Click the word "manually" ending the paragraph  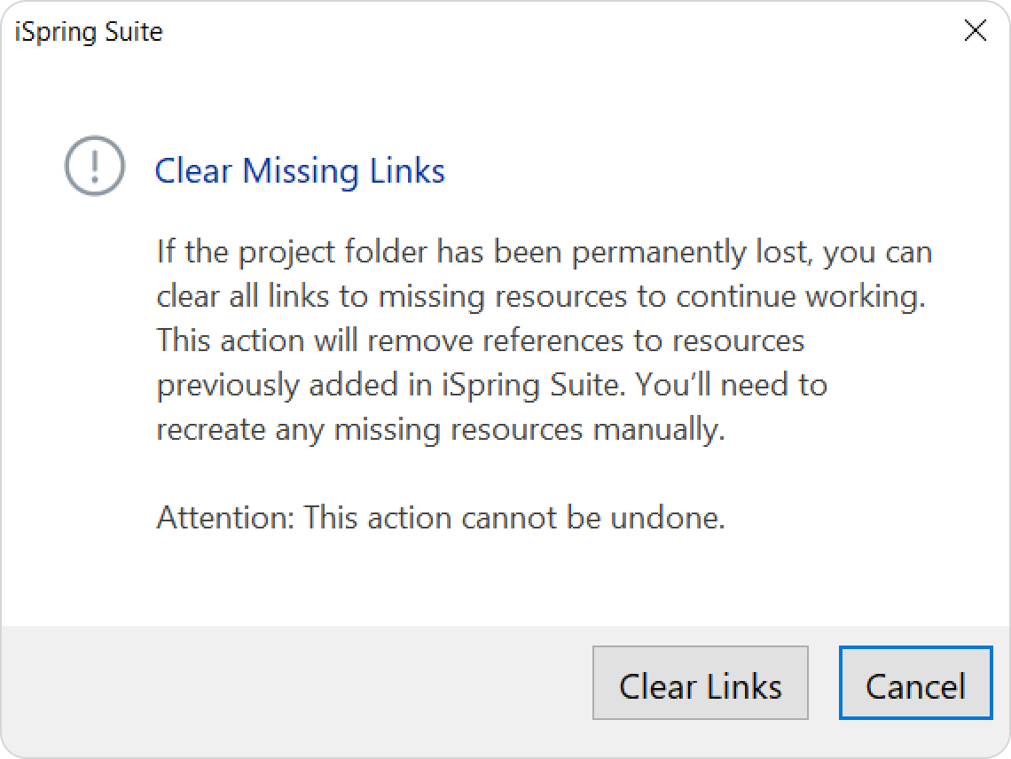click(x=659, y=429)
